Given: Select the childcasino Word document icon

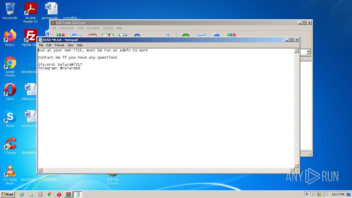Looking at the screenshot, I should pyautogui.click(x=29, y=92).
